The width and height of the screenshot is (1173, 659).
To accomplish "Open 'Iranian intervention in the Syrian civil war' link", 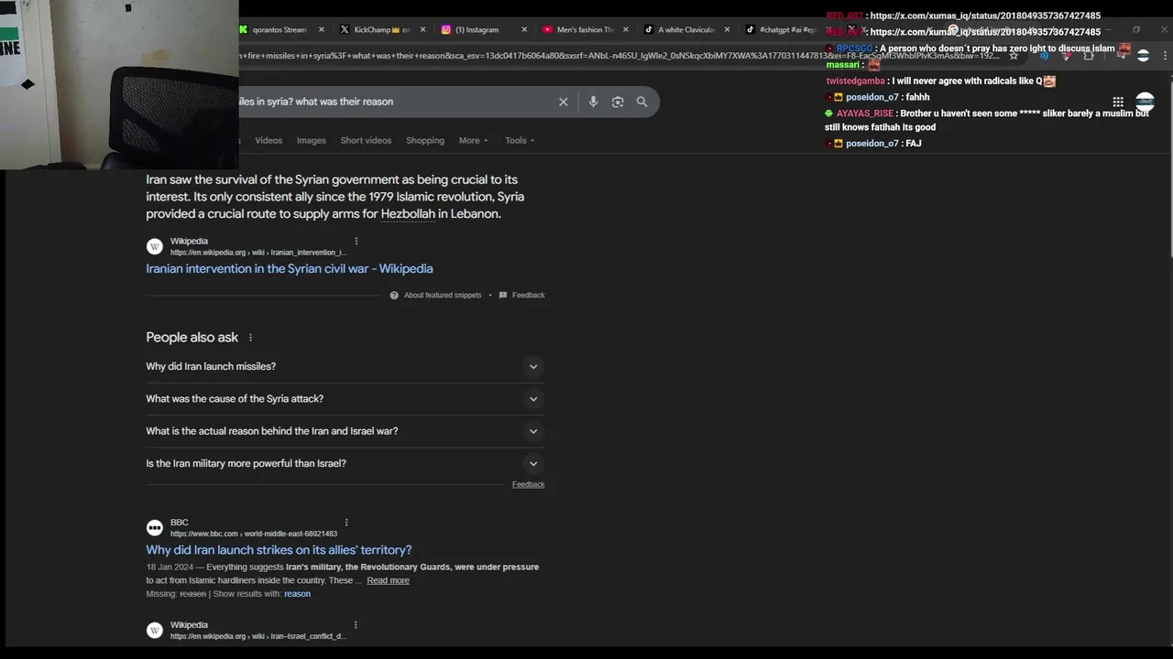I will pos(290,268).
